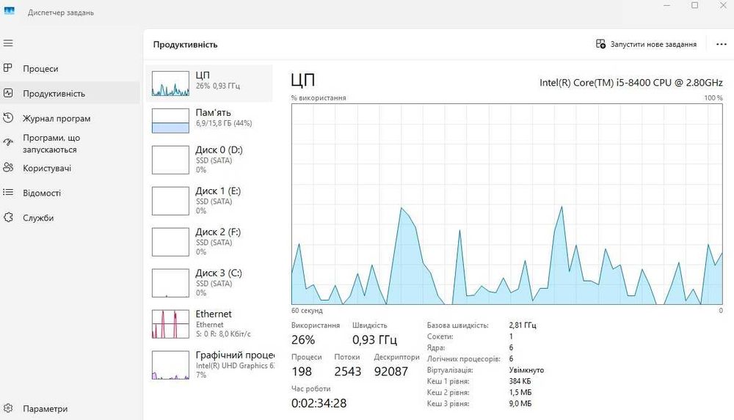The width and height of the screenshot is (734, 420).
Task: Open the Служби services icon
Action: tap(8, 218)
